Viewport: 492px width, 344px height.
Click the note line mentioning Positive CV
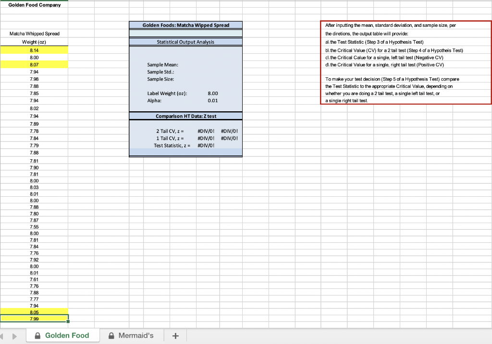[x=384, y=65]
